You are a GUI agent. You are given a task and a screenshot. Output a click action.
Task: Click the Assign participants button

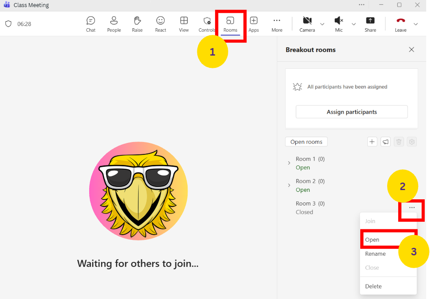tap(351, 112)
